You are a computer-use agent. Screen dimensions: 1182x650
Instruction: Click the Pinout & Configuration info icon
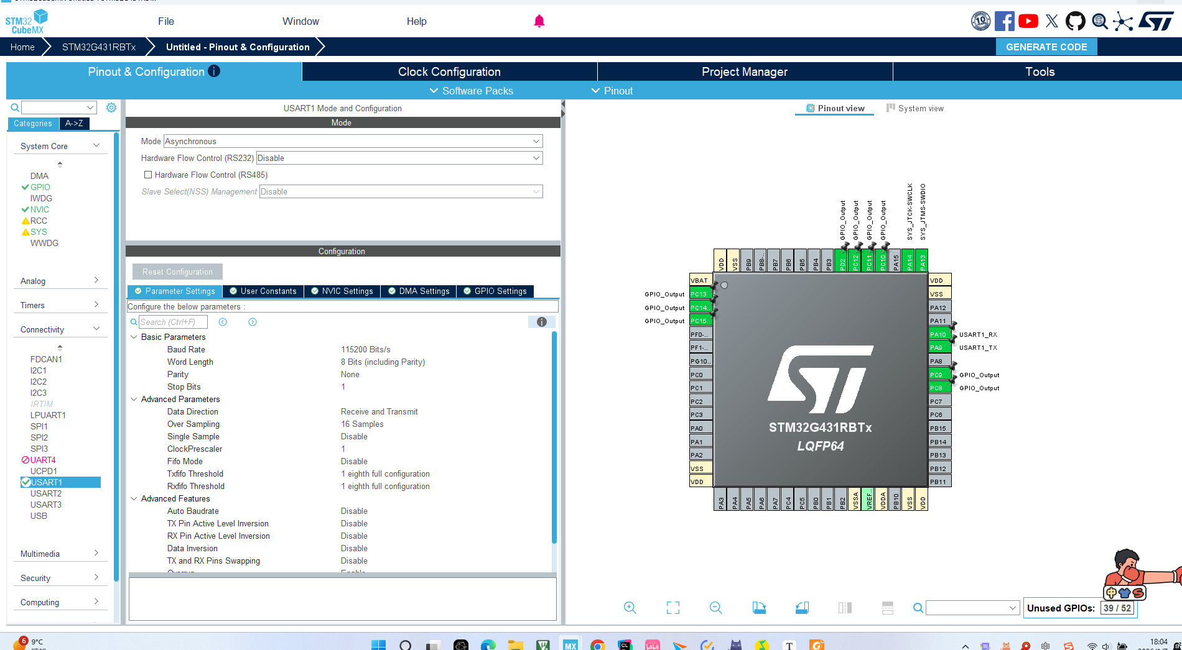pyautogui.click(x=214, y=71)
